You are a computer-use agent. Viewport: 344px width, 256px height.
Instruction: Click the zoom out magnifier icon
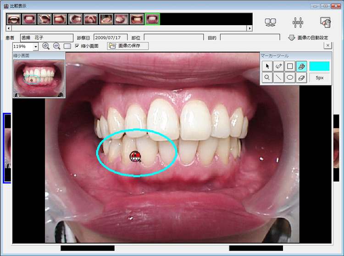(56, 46)
